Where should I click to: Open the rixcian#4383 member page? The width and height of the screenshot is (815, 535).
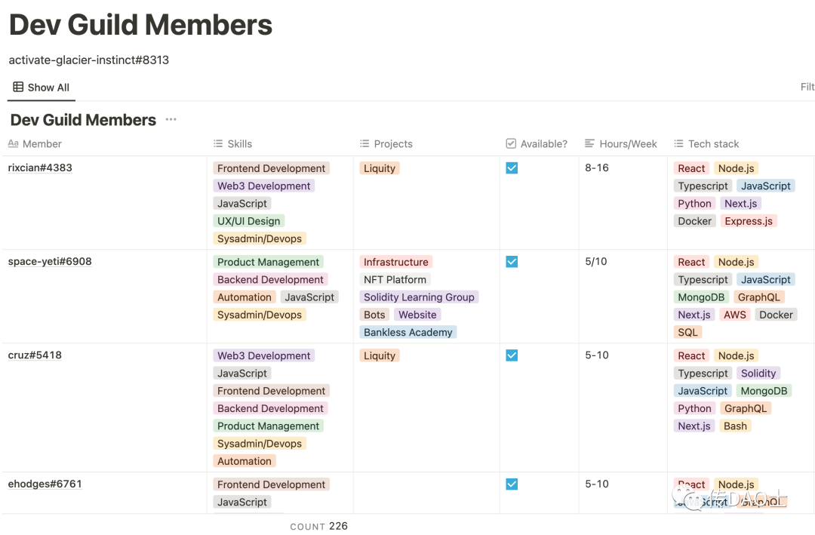(x=40, y=168)
